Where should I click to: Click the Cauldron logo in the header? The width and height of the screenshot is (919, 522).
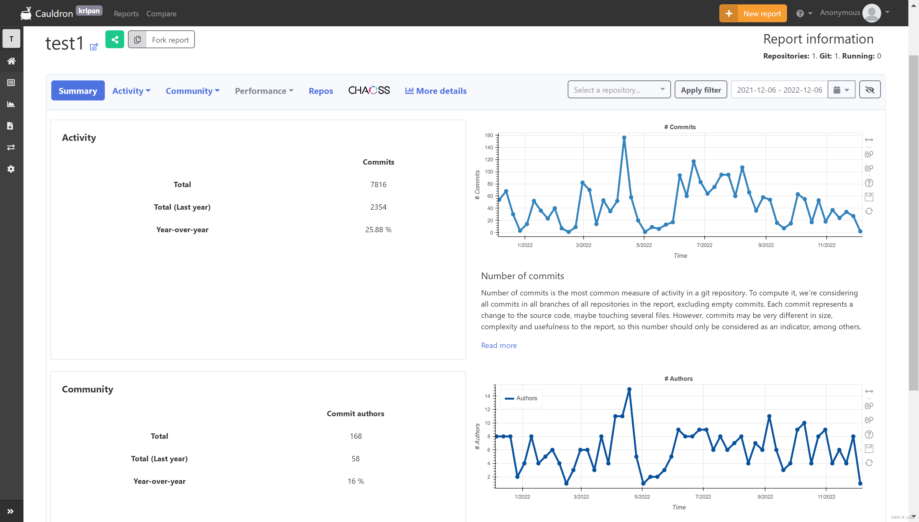click(x=47, y=13)
